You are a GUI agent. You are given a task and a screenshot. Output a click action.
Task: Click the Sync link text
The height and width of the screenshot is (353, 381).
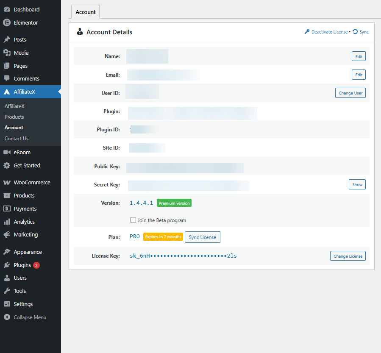364,32
